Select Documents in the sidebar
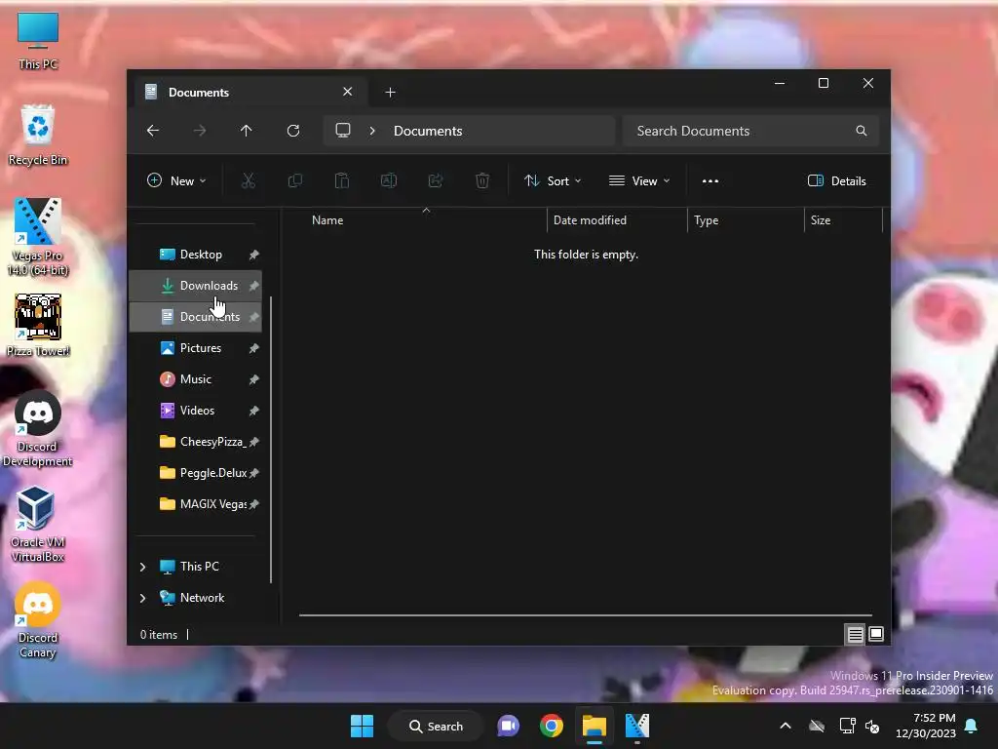Image resolution: width=998 pixels, height=749 pixels. coord(195,317)
